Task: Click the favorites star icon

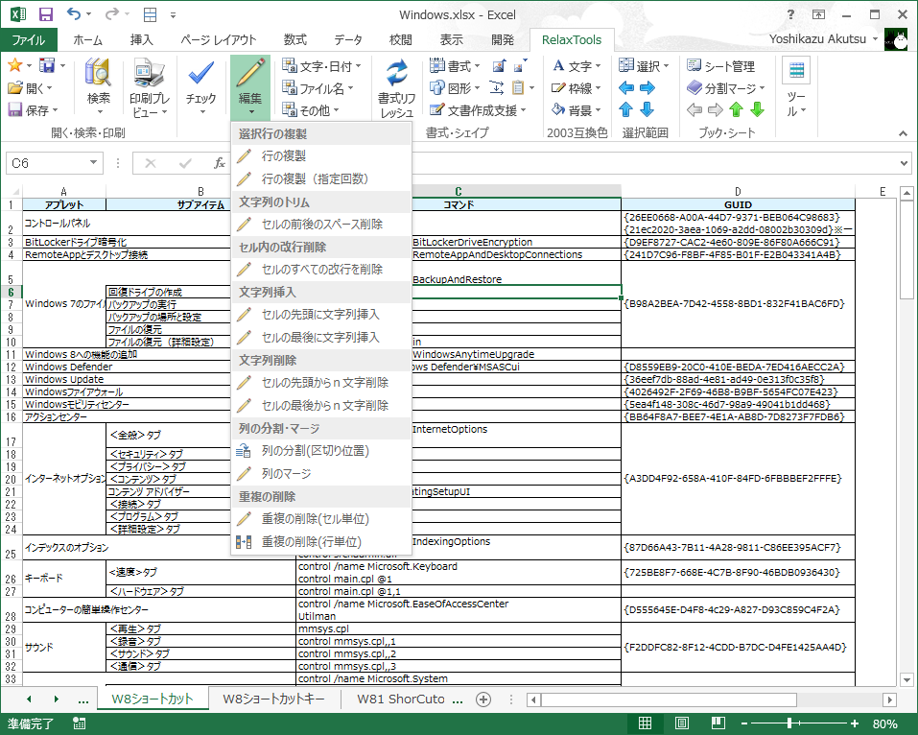Action: pyautogui.click(x=14, y=65)
